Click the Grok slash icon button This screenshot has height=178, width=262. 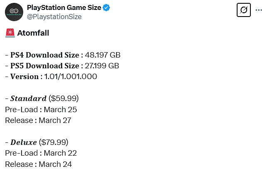pyautogui.click(x=244, y=10)
